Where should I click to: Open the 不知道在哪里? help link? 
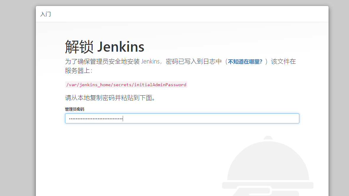pyautogui.click(x=245, y=62)
